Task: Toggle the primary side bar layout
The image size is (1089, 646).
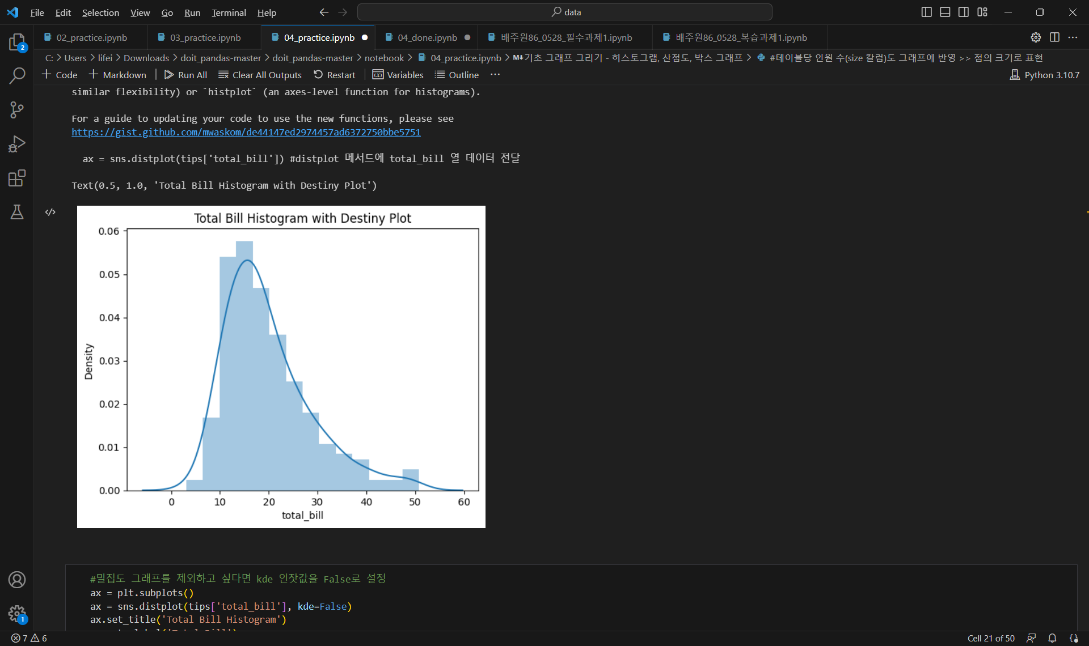Action: click(926, 12)
